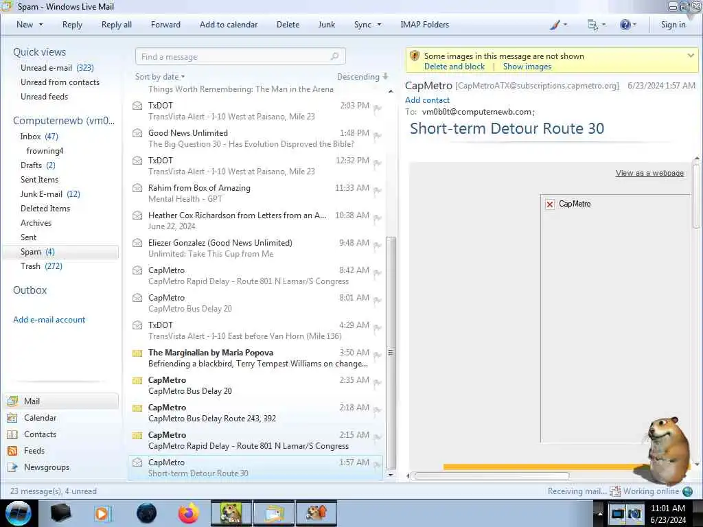Open the Sort by date dropdown
Image resolution: width=703 pixels, height=527 pixels.
[160, 77]
